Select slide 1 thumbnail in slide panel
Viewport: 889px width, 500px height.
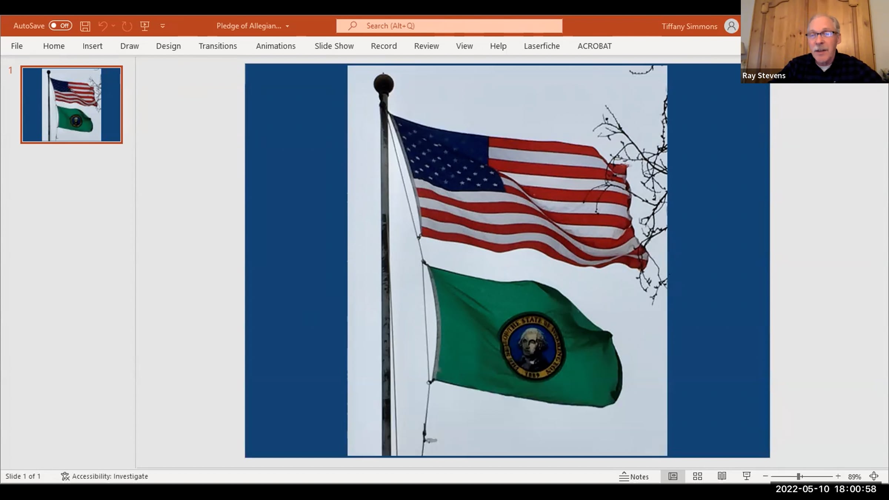(71, 105)
